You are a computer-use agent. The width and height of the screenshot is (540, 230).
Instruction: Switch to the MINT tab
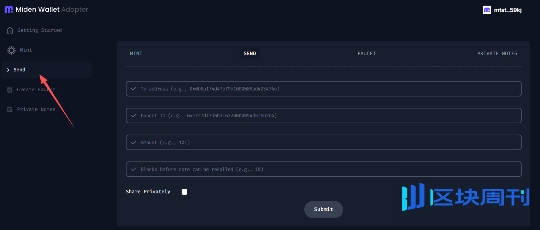coord(136,54)
